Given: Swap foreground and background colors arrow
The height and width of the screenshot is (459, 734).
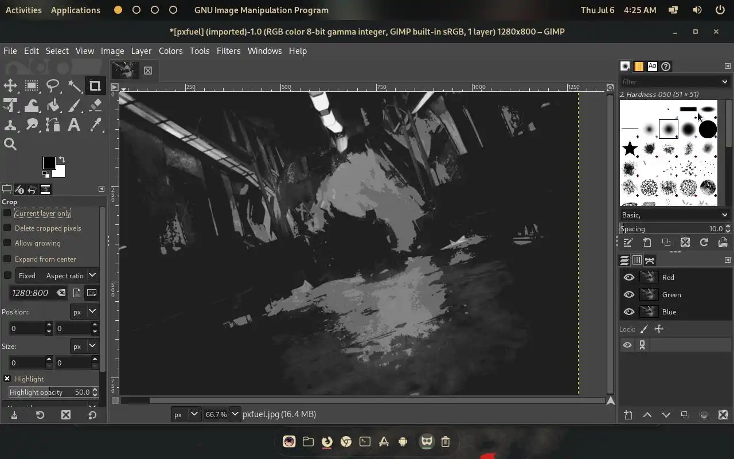Looking at the screenshot, I should tap(62, 160).
